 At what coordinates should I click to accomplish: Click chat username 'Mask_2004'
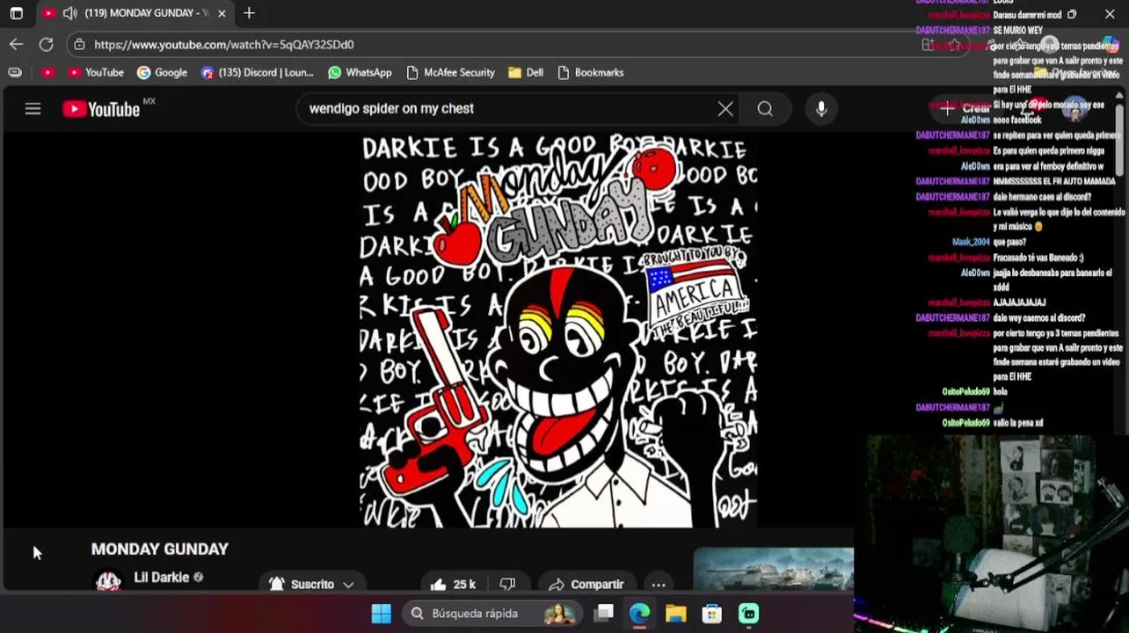(x=970, y=242)
